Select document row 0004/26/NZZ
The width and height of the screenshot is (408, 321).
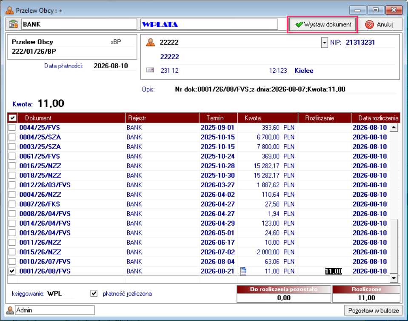tap(199, 195)
